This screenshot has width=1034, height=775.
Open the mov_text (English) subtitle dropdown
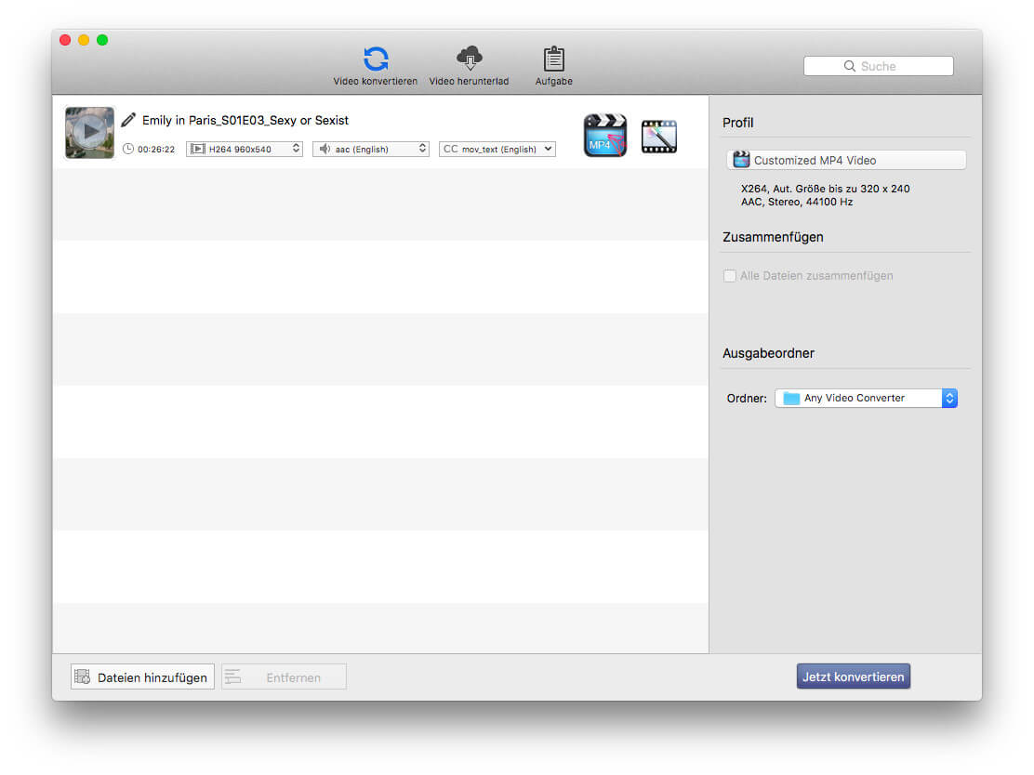point(497,149)
